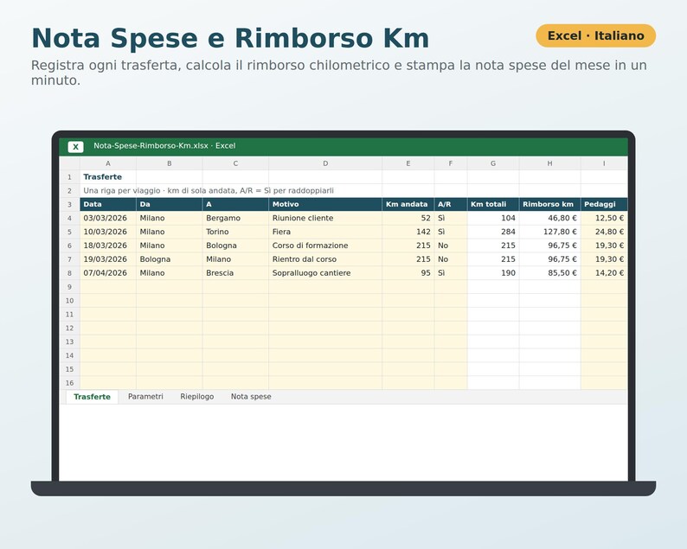Click the Fiera motivo cell
Viewport: 687px width, 549px height.
point(325,232)
